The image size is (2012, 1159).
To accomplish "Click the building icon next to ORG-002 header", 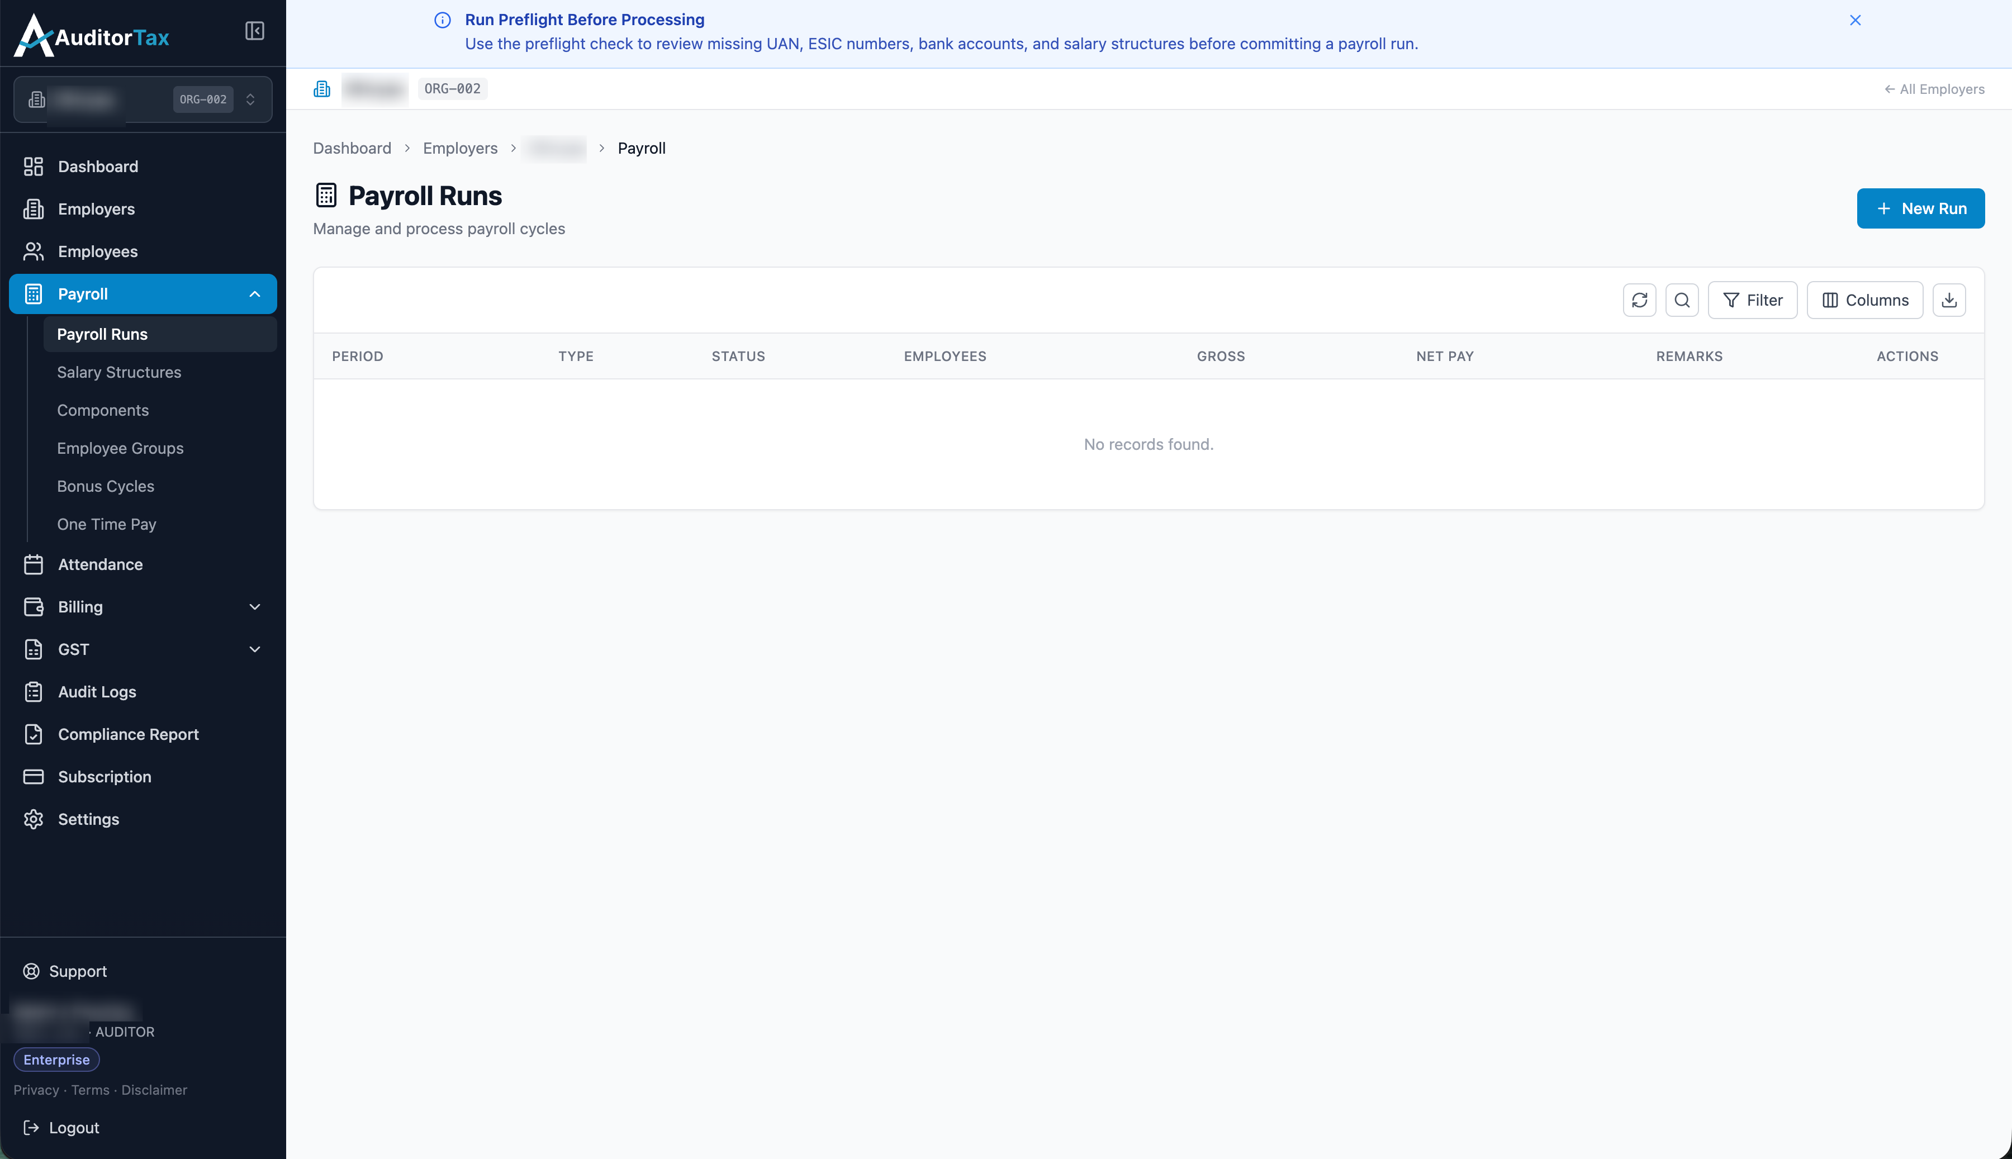I will click(x=321, y=88).
